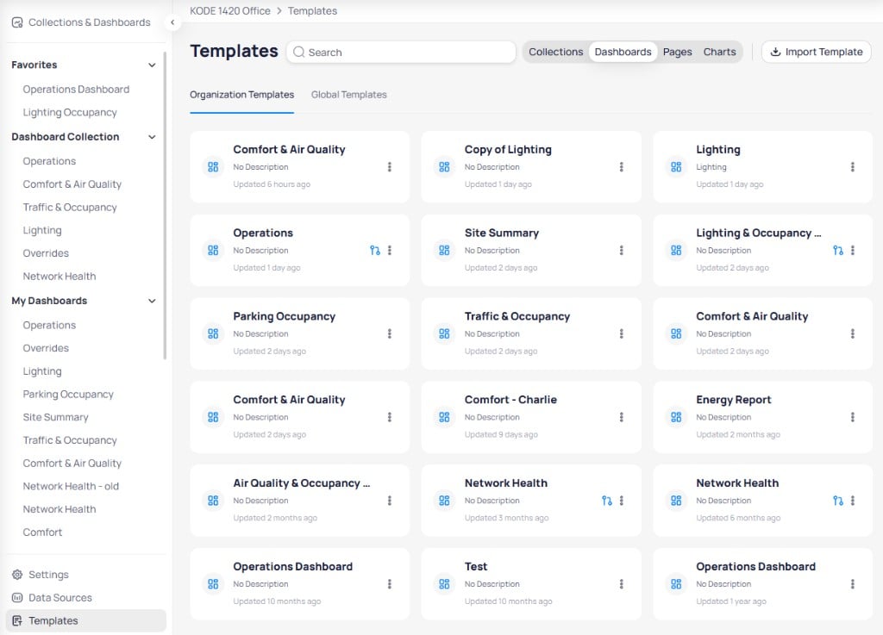
Task: Click the Templates icon in sidebar
Action: [x=17, y=620]
